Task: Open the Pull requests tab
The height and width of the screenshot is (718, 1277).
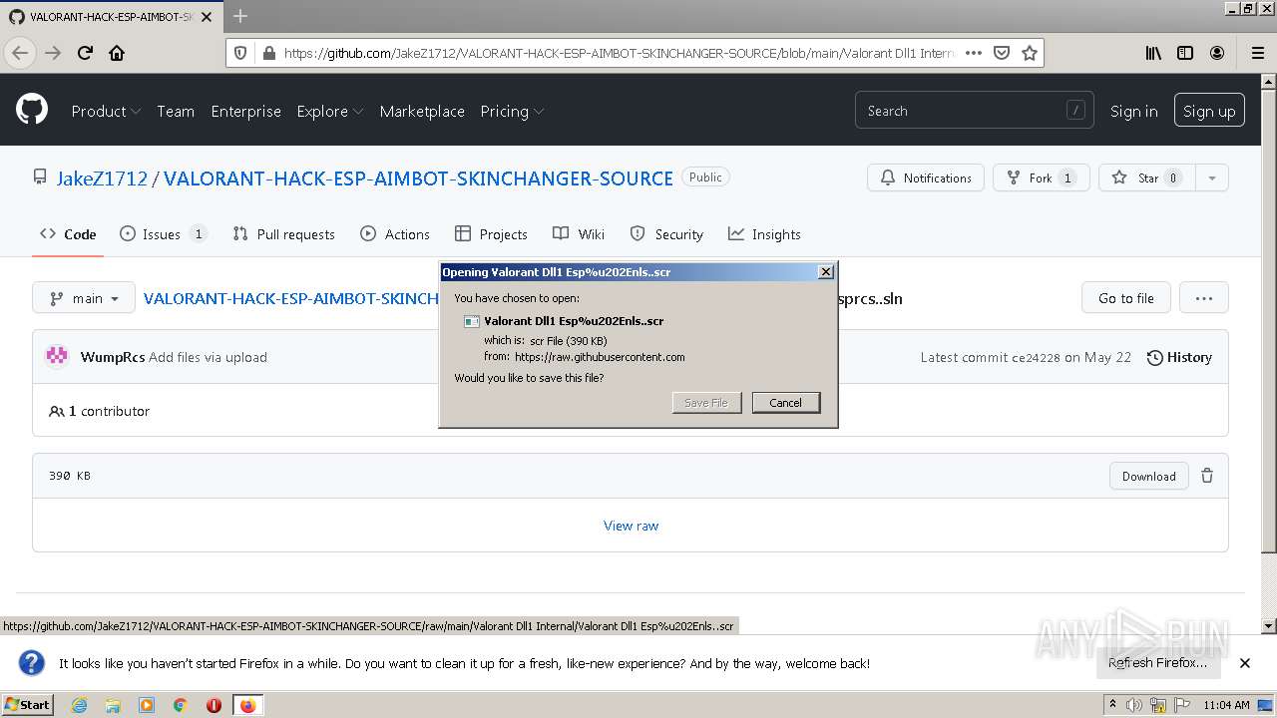Action: (284, 234)
